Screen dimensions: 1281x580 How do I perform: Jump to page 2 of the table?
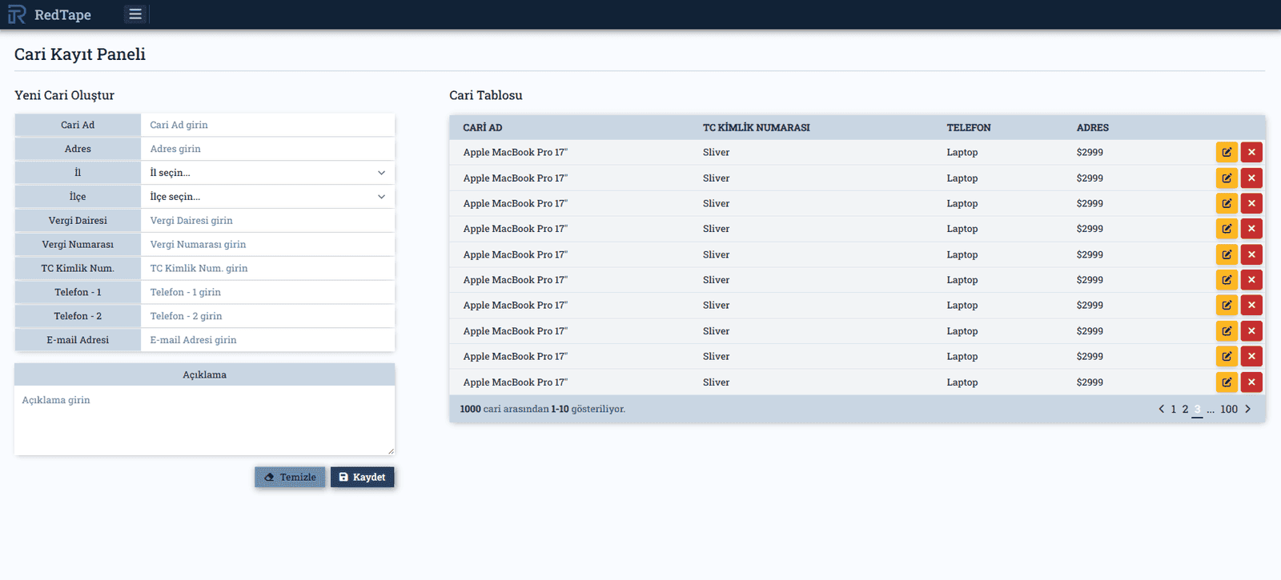coord(1186,409)
